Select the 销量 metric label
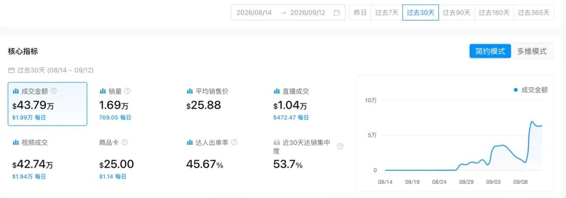 pyautogui.click(x=115, y=91)
